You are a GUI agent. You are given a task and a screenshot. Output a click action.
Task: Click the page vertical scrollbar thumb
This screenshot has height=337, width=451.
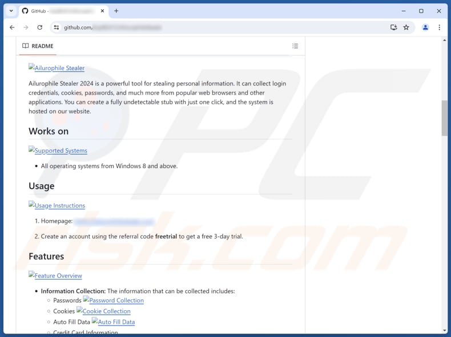click(x=445, y=118)
